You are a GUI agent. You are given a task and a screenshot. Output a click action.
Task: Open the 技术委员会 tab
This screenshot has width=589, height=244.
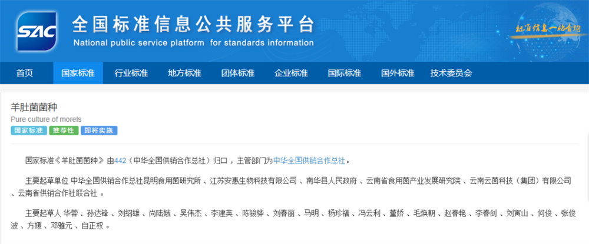pos(451,73)
